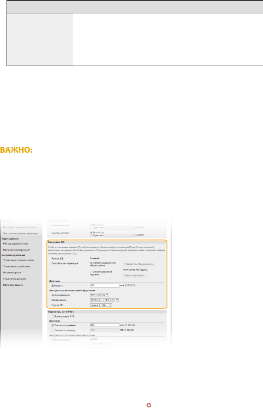Open 'Лицензия/другое' in sidebar
263x408 pixels.
click(x=12, y=273)
